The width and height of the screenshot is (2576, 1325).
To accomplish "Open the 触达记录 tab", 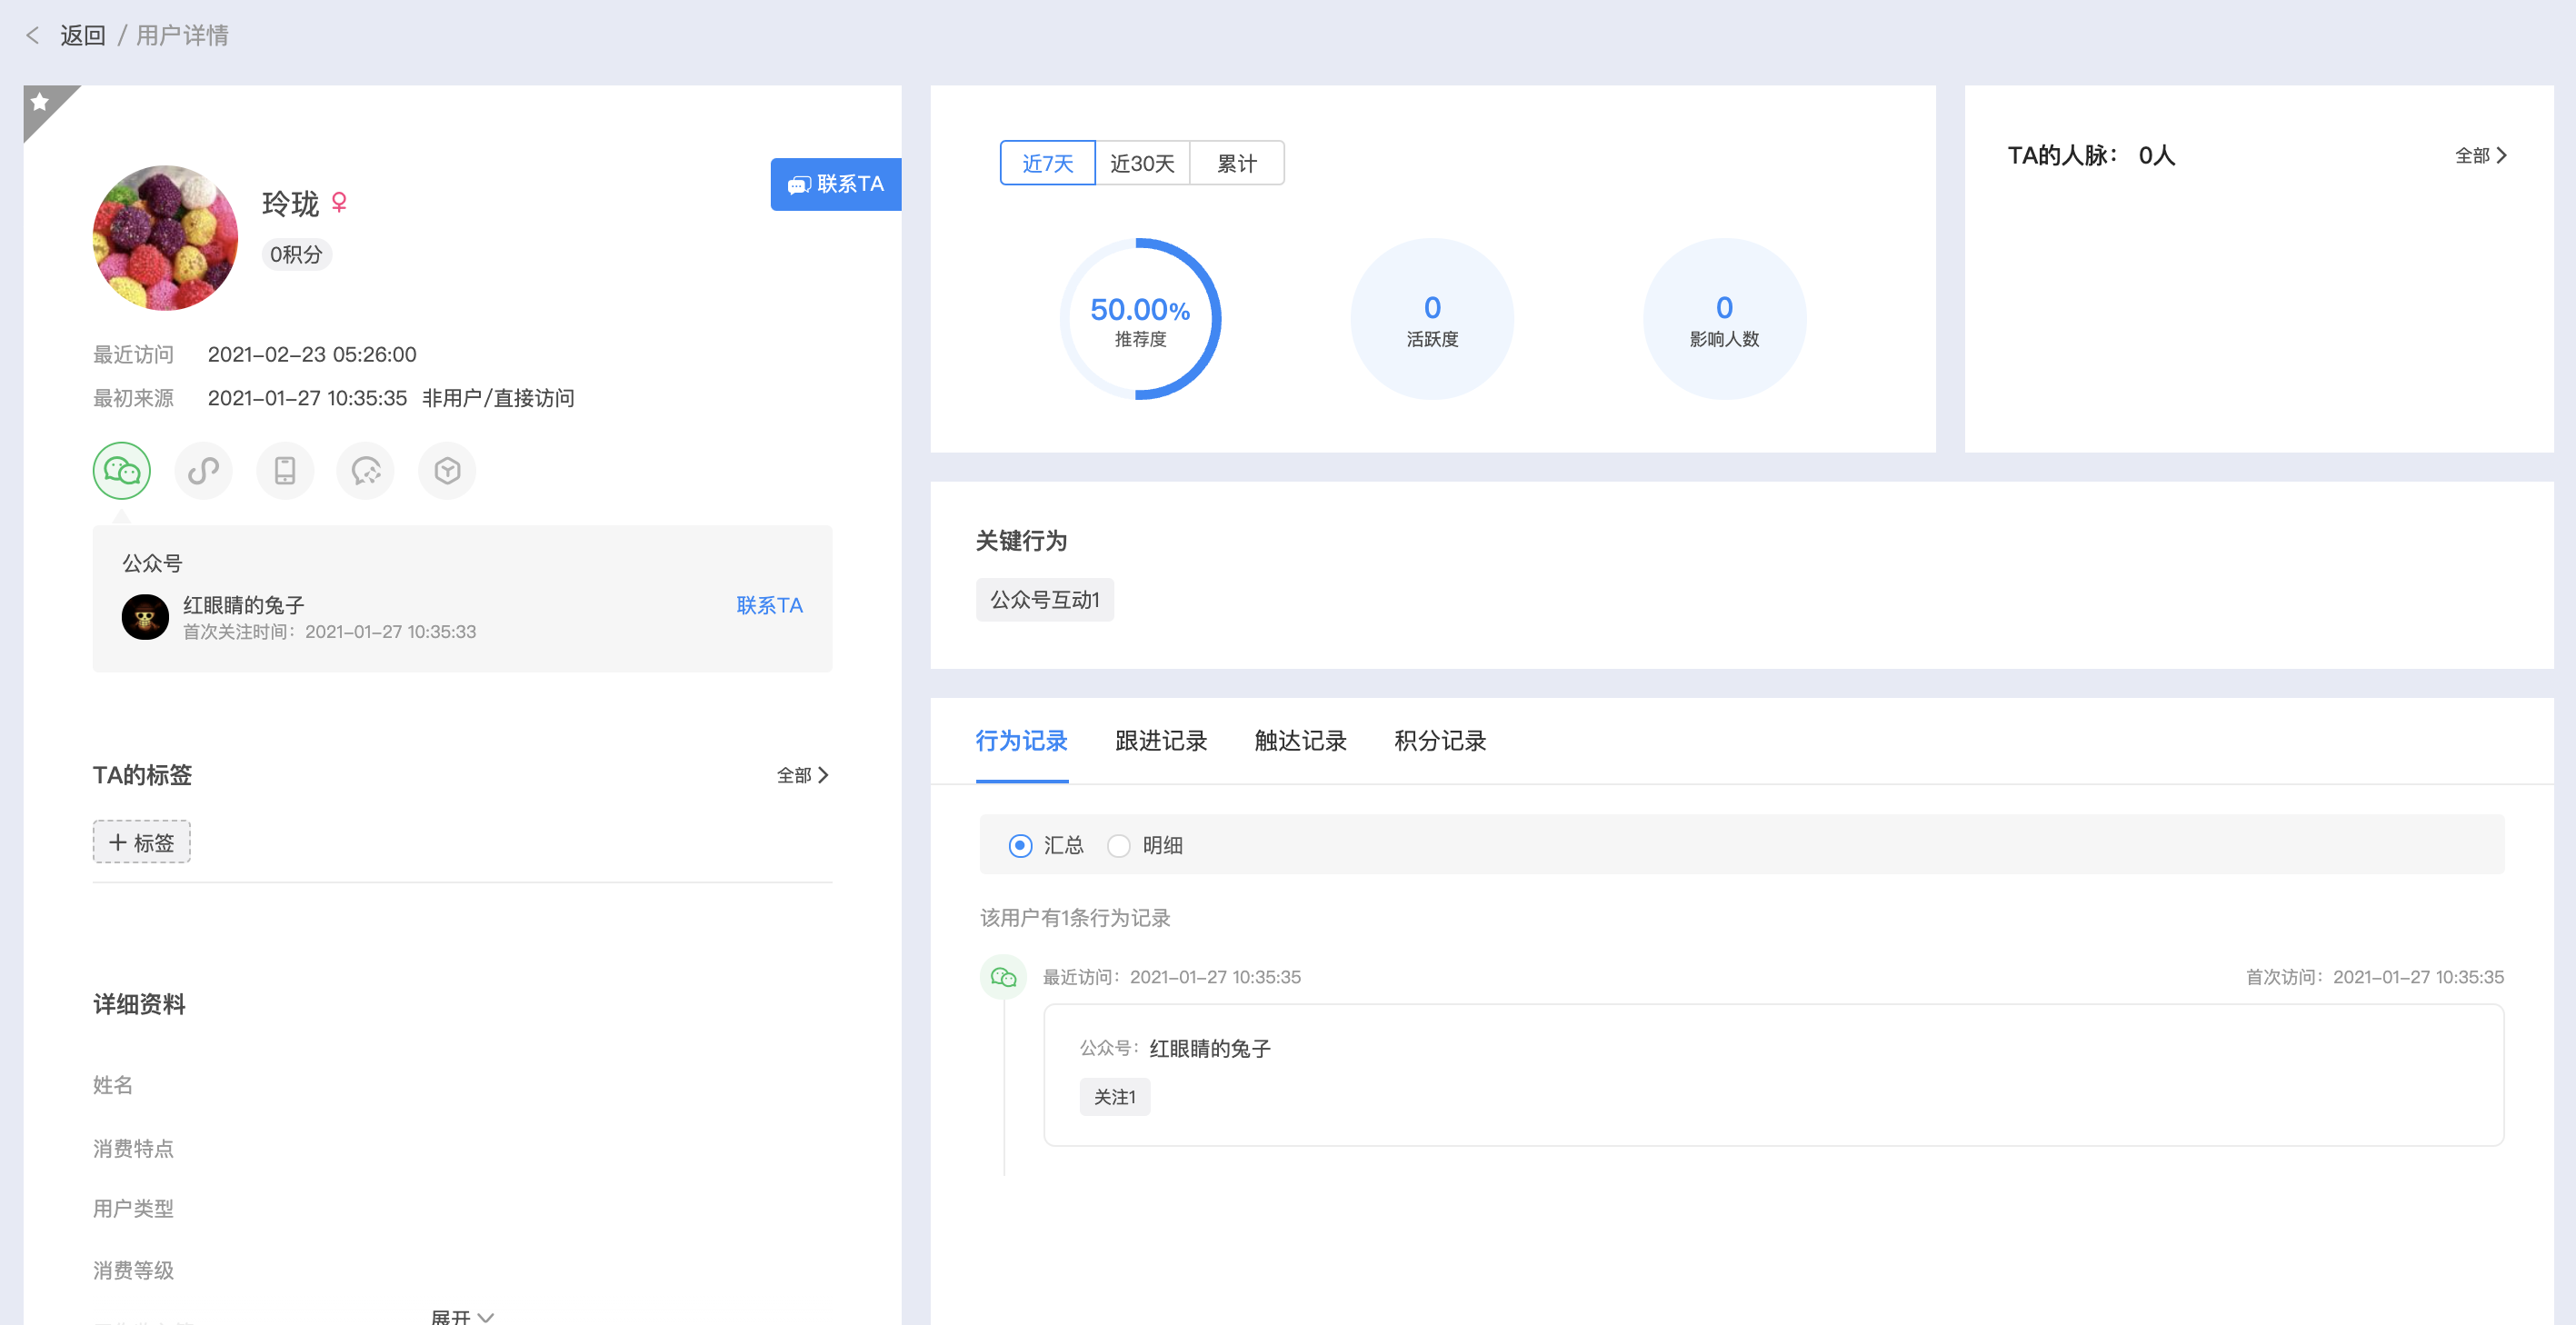I will [1301, 741].
